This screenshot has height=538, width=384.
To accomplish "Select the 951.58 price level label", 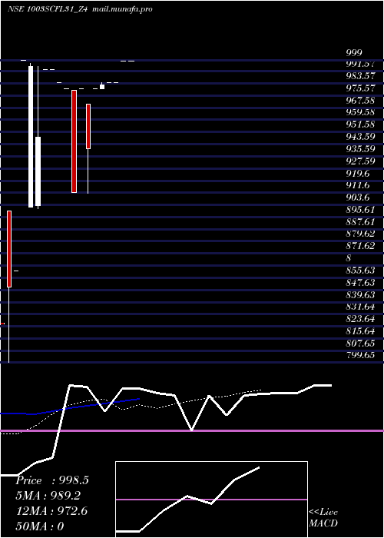I will coord(360,125).
